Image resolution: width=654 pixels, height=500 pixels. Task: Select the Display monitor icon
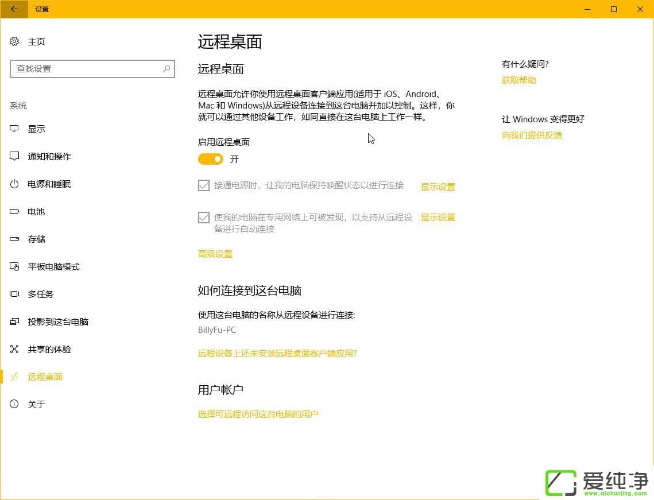point(14,129)
